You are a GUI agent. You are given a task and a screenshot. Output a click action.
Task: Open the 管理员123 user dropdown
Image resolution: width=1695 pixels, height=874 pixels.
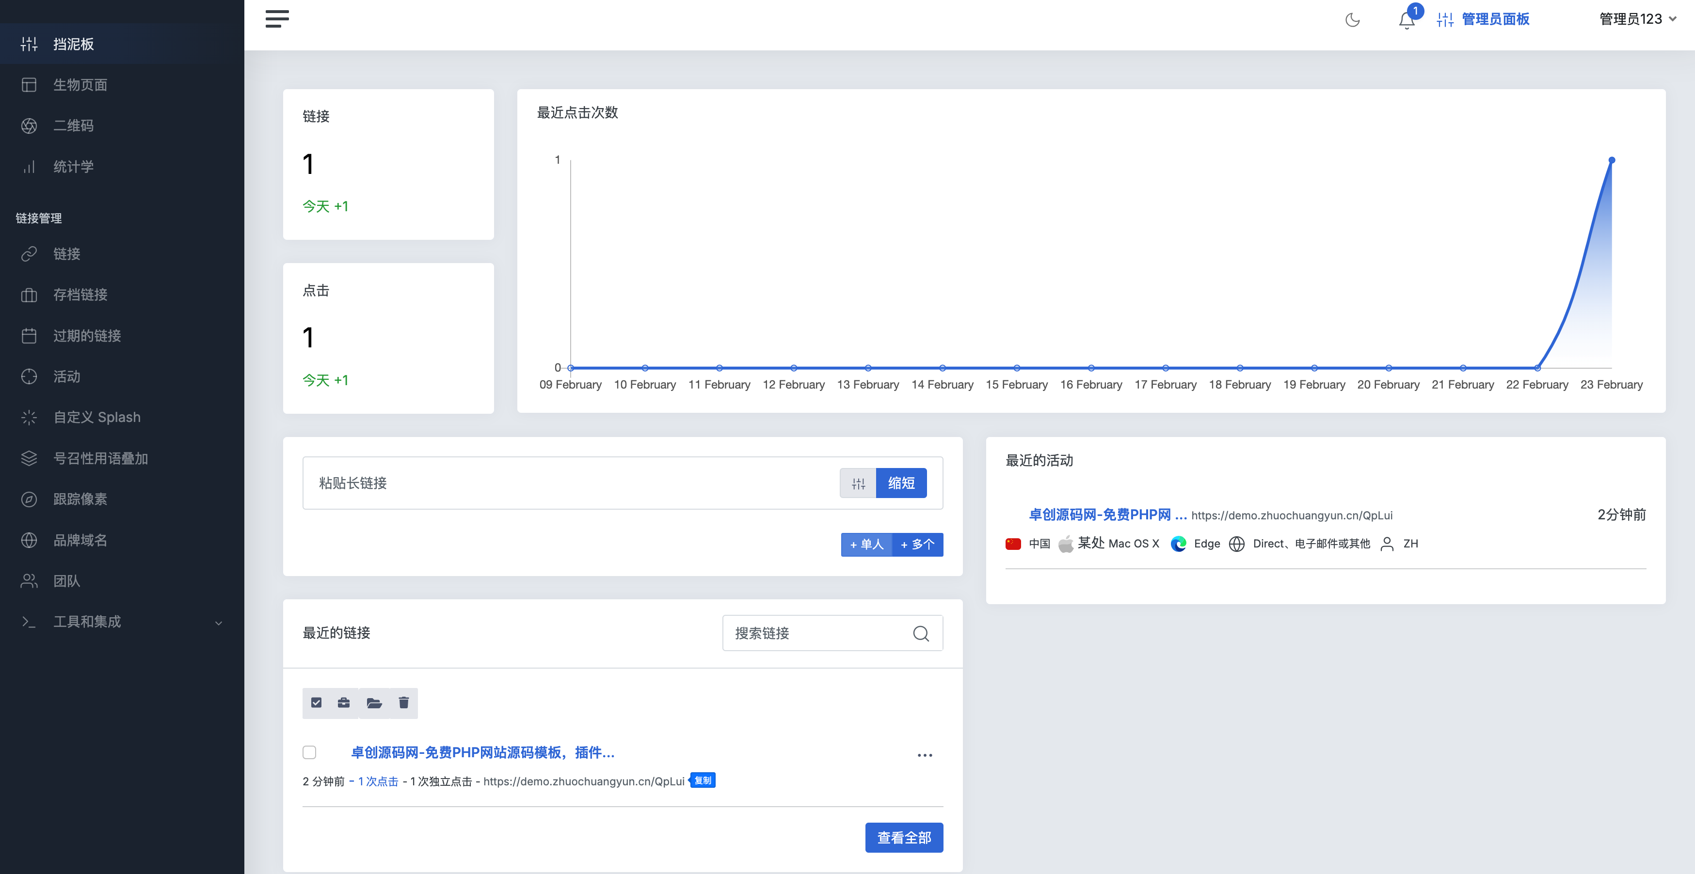1637,19
